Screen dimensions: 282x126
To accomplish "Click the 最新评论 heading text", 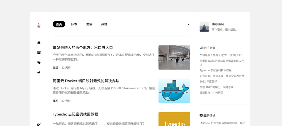I will click(209, 116).
